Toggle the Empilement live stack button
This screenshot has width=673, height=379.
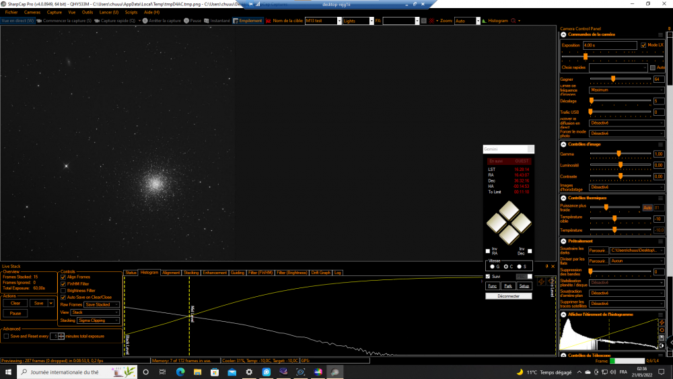248,21
